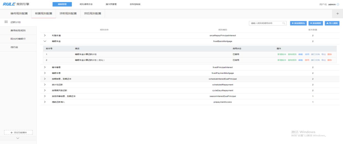The height and width of the screenshot is (144, 343).
Task: Collapse sidebar with bottom chevron arrow
Action: [18, 138]
